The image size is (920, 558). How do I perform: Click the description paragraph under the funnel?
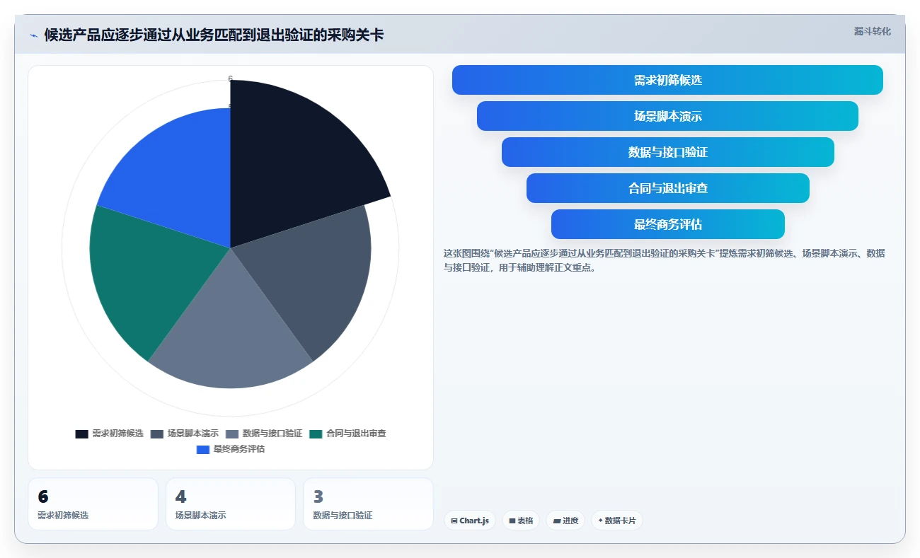pos(664,260)
